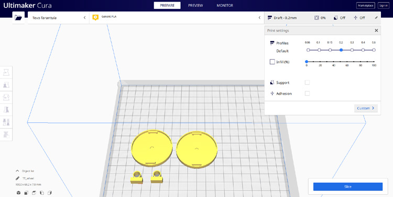
Task: Click the selected 0.2 profile point
Action: point(341,50)
